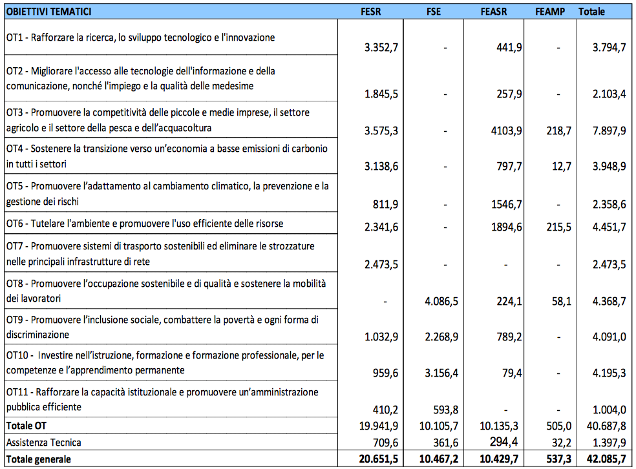Click the OT8 FEASR value 224,1
636x469 pixels.
tap(509, 302)
